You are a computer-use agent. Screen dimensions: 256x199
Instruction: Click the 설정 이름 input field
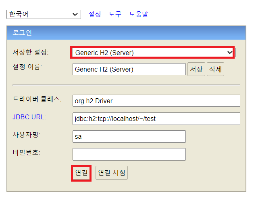(129, 69)
